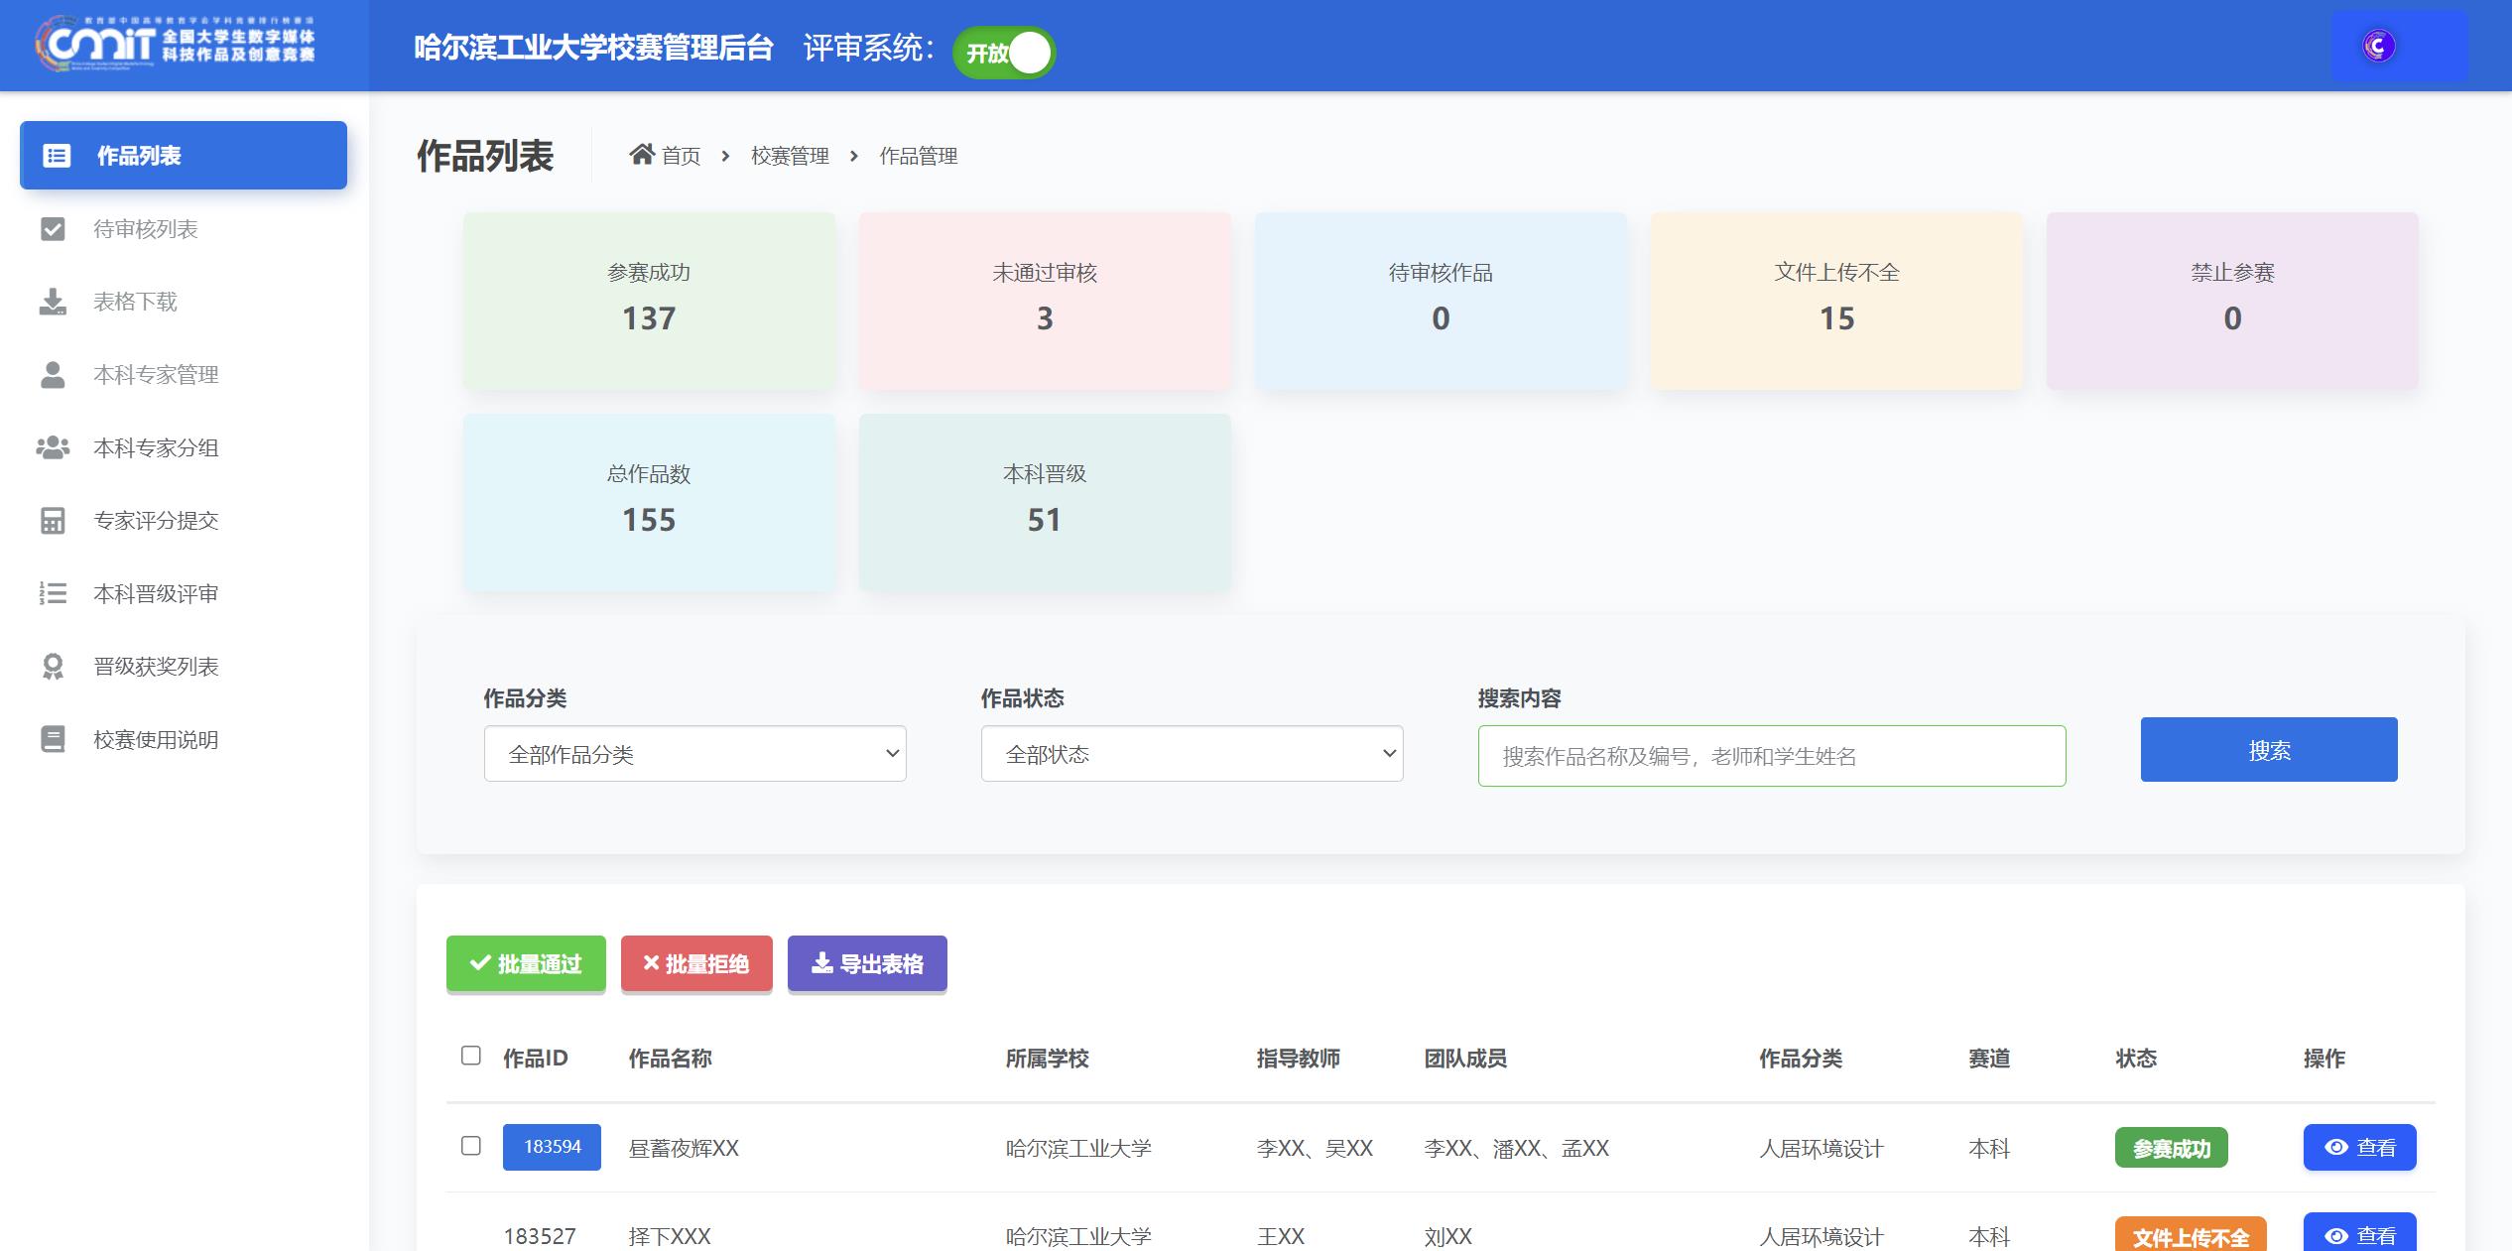Open 本科专家管理 menu item
The width and height of the screenshot is (2512, 1251).
click(x=184, y=375)
